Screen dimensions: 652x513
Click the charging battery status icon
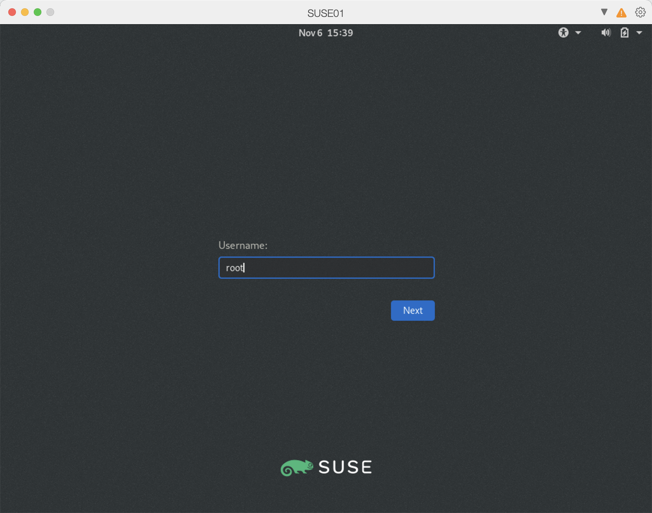[624, 32]
